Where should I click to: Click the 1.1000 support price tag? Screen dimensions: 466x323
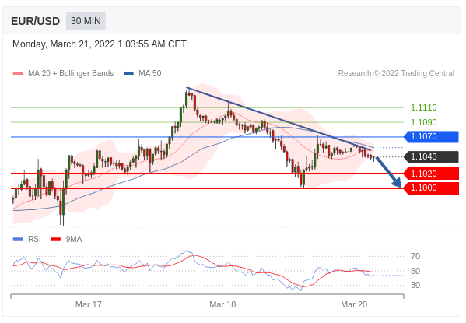click(431, 188)
